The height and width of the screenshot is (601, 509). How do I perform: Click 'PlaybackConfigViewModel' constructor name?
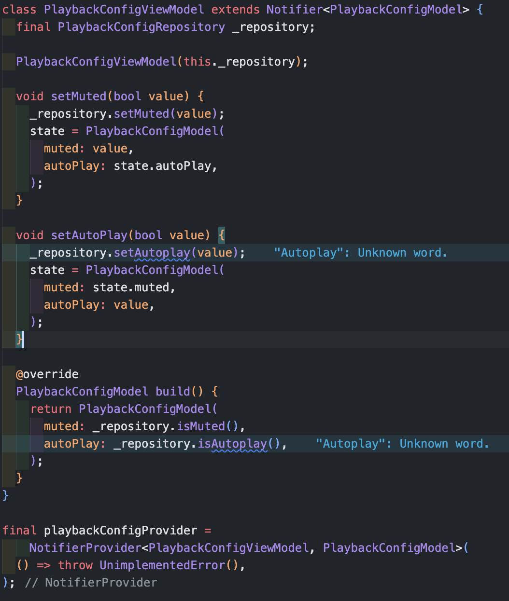96,61
